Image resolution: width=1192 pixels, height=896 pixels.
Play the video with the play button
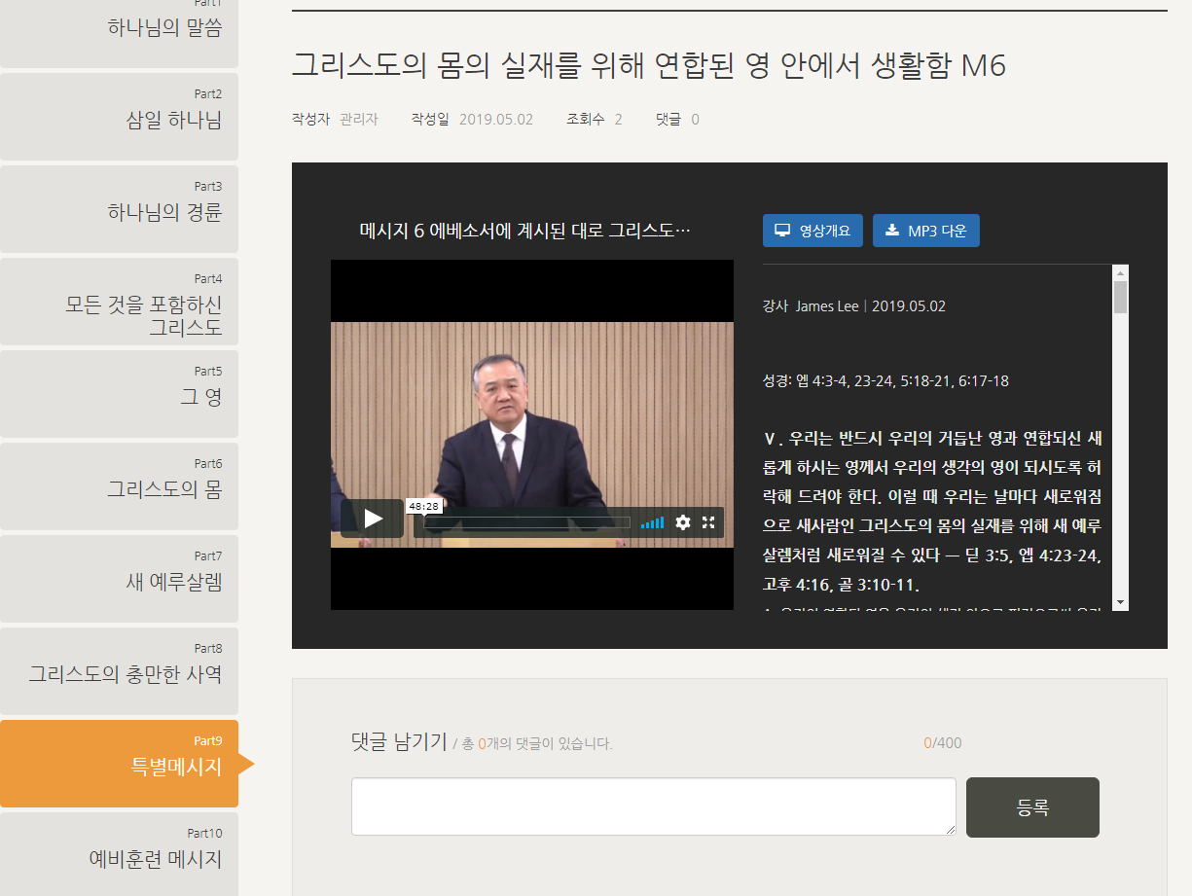(x=372, y=519)
